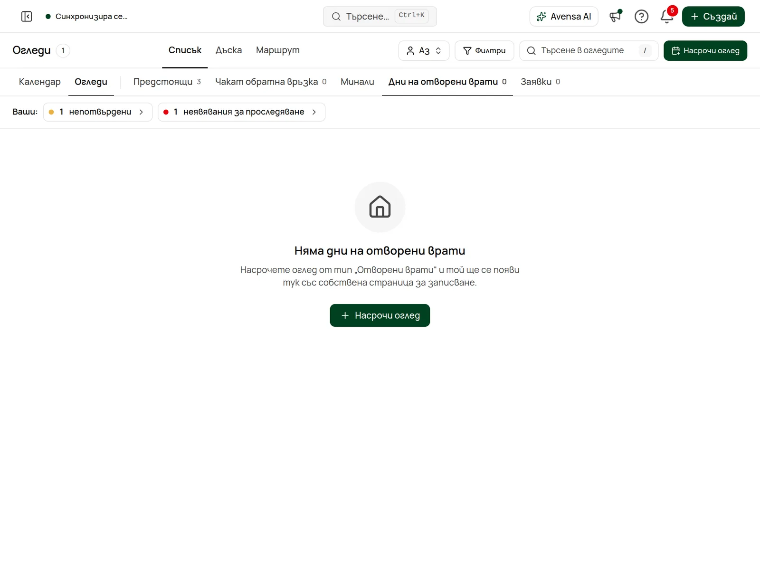Select the Огледи sub-tab
The width and height of the screenshot is (760, 570).
click(x=91, y=82)
